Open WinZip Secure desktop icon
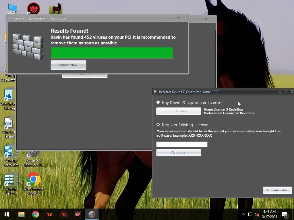294x220 pixels. [x=11, y=184]
